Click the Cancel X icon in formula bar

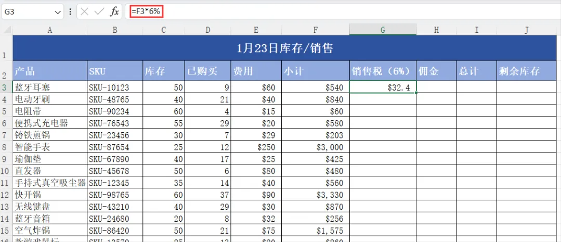coord(85,11)
